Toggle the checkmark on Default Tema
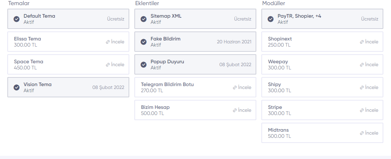Screen dimensions: 391x159 (17, 19)
